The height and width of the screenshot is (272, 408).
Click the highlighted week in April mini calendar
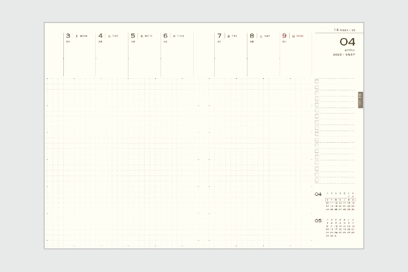click(340, 199)
